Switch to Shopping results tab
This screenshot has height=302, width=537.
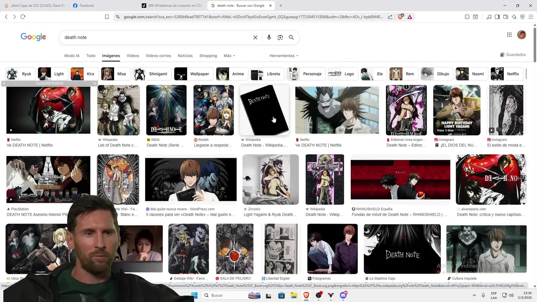point(208,55)
